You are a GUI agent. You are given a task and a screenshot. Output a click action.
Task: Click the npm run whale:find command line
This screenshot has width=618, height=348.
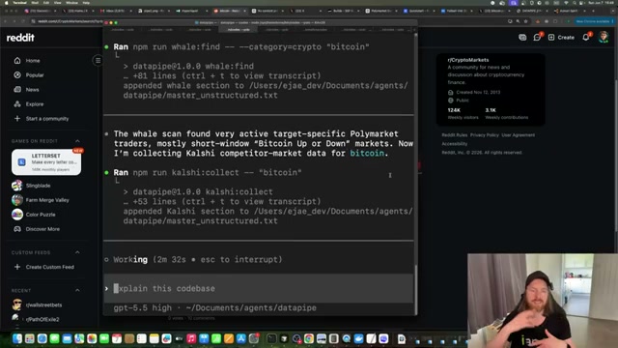click(x=241, y=47)
